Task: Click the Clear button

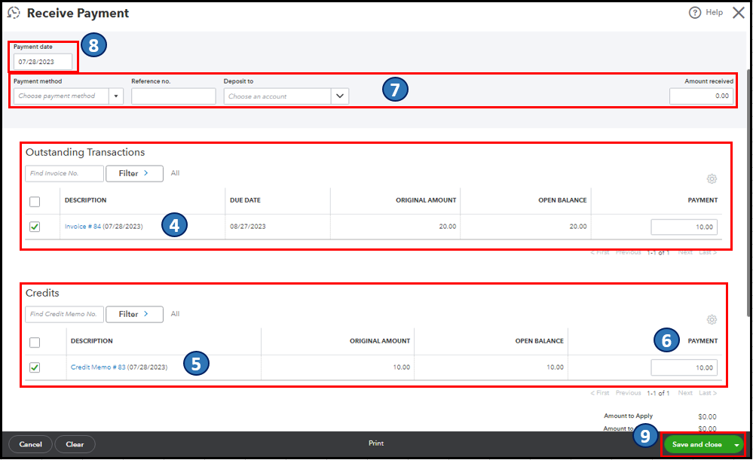Action: (74, 444)
